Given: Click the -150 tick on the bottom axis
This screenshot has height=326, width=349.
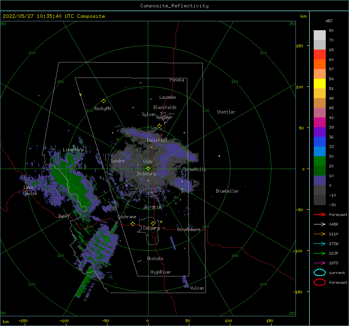Looking at the screenshot, I should pyautogui.click(x=23, y=321).
